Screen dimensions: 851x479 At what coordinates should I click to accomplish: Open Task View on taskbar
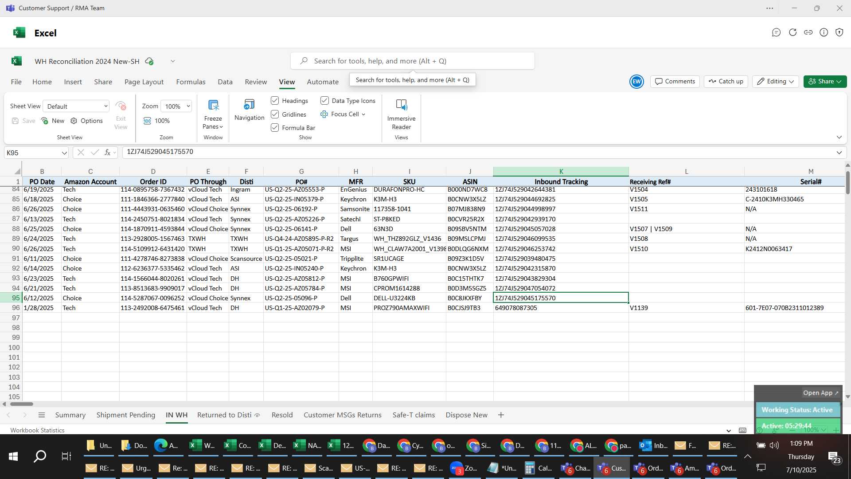66,456
